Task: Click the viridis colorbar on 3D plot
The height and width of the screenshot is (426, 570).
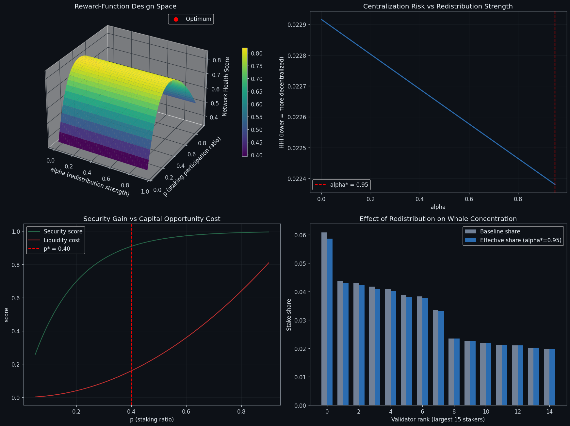Action: pyautogui.click(x=245, y=102)
